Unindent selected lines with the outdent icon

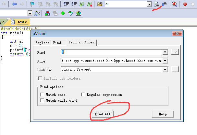[x=74, y=4]
